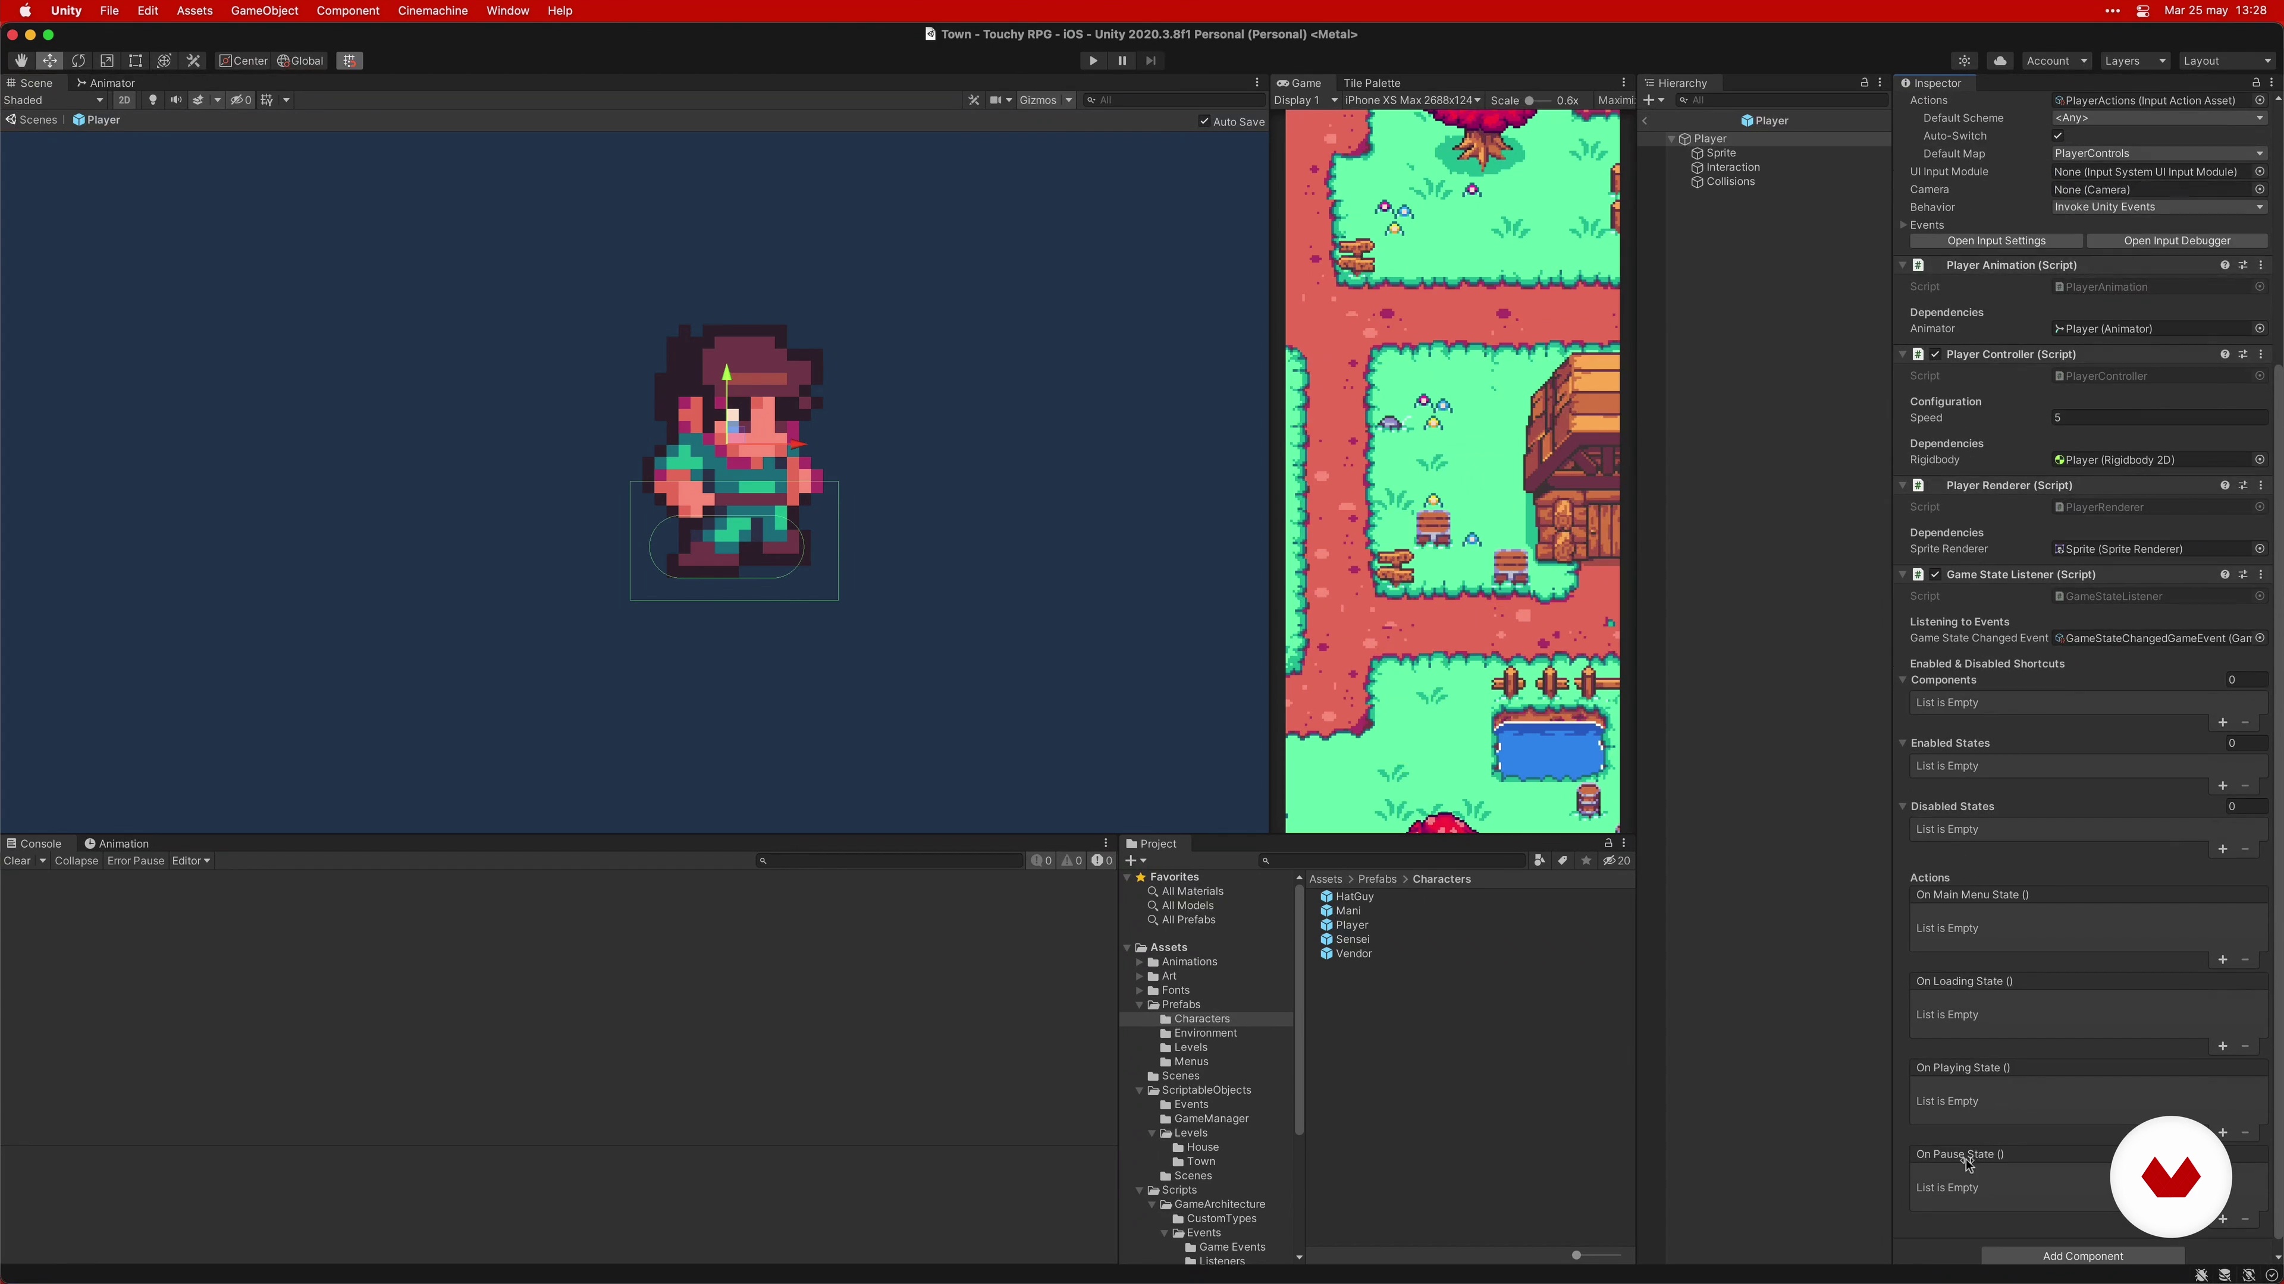Image resolution: width=2284 pixels, height=1284 pixels.
Task: Open scene camera settings icon
Action: pos(996,100)
